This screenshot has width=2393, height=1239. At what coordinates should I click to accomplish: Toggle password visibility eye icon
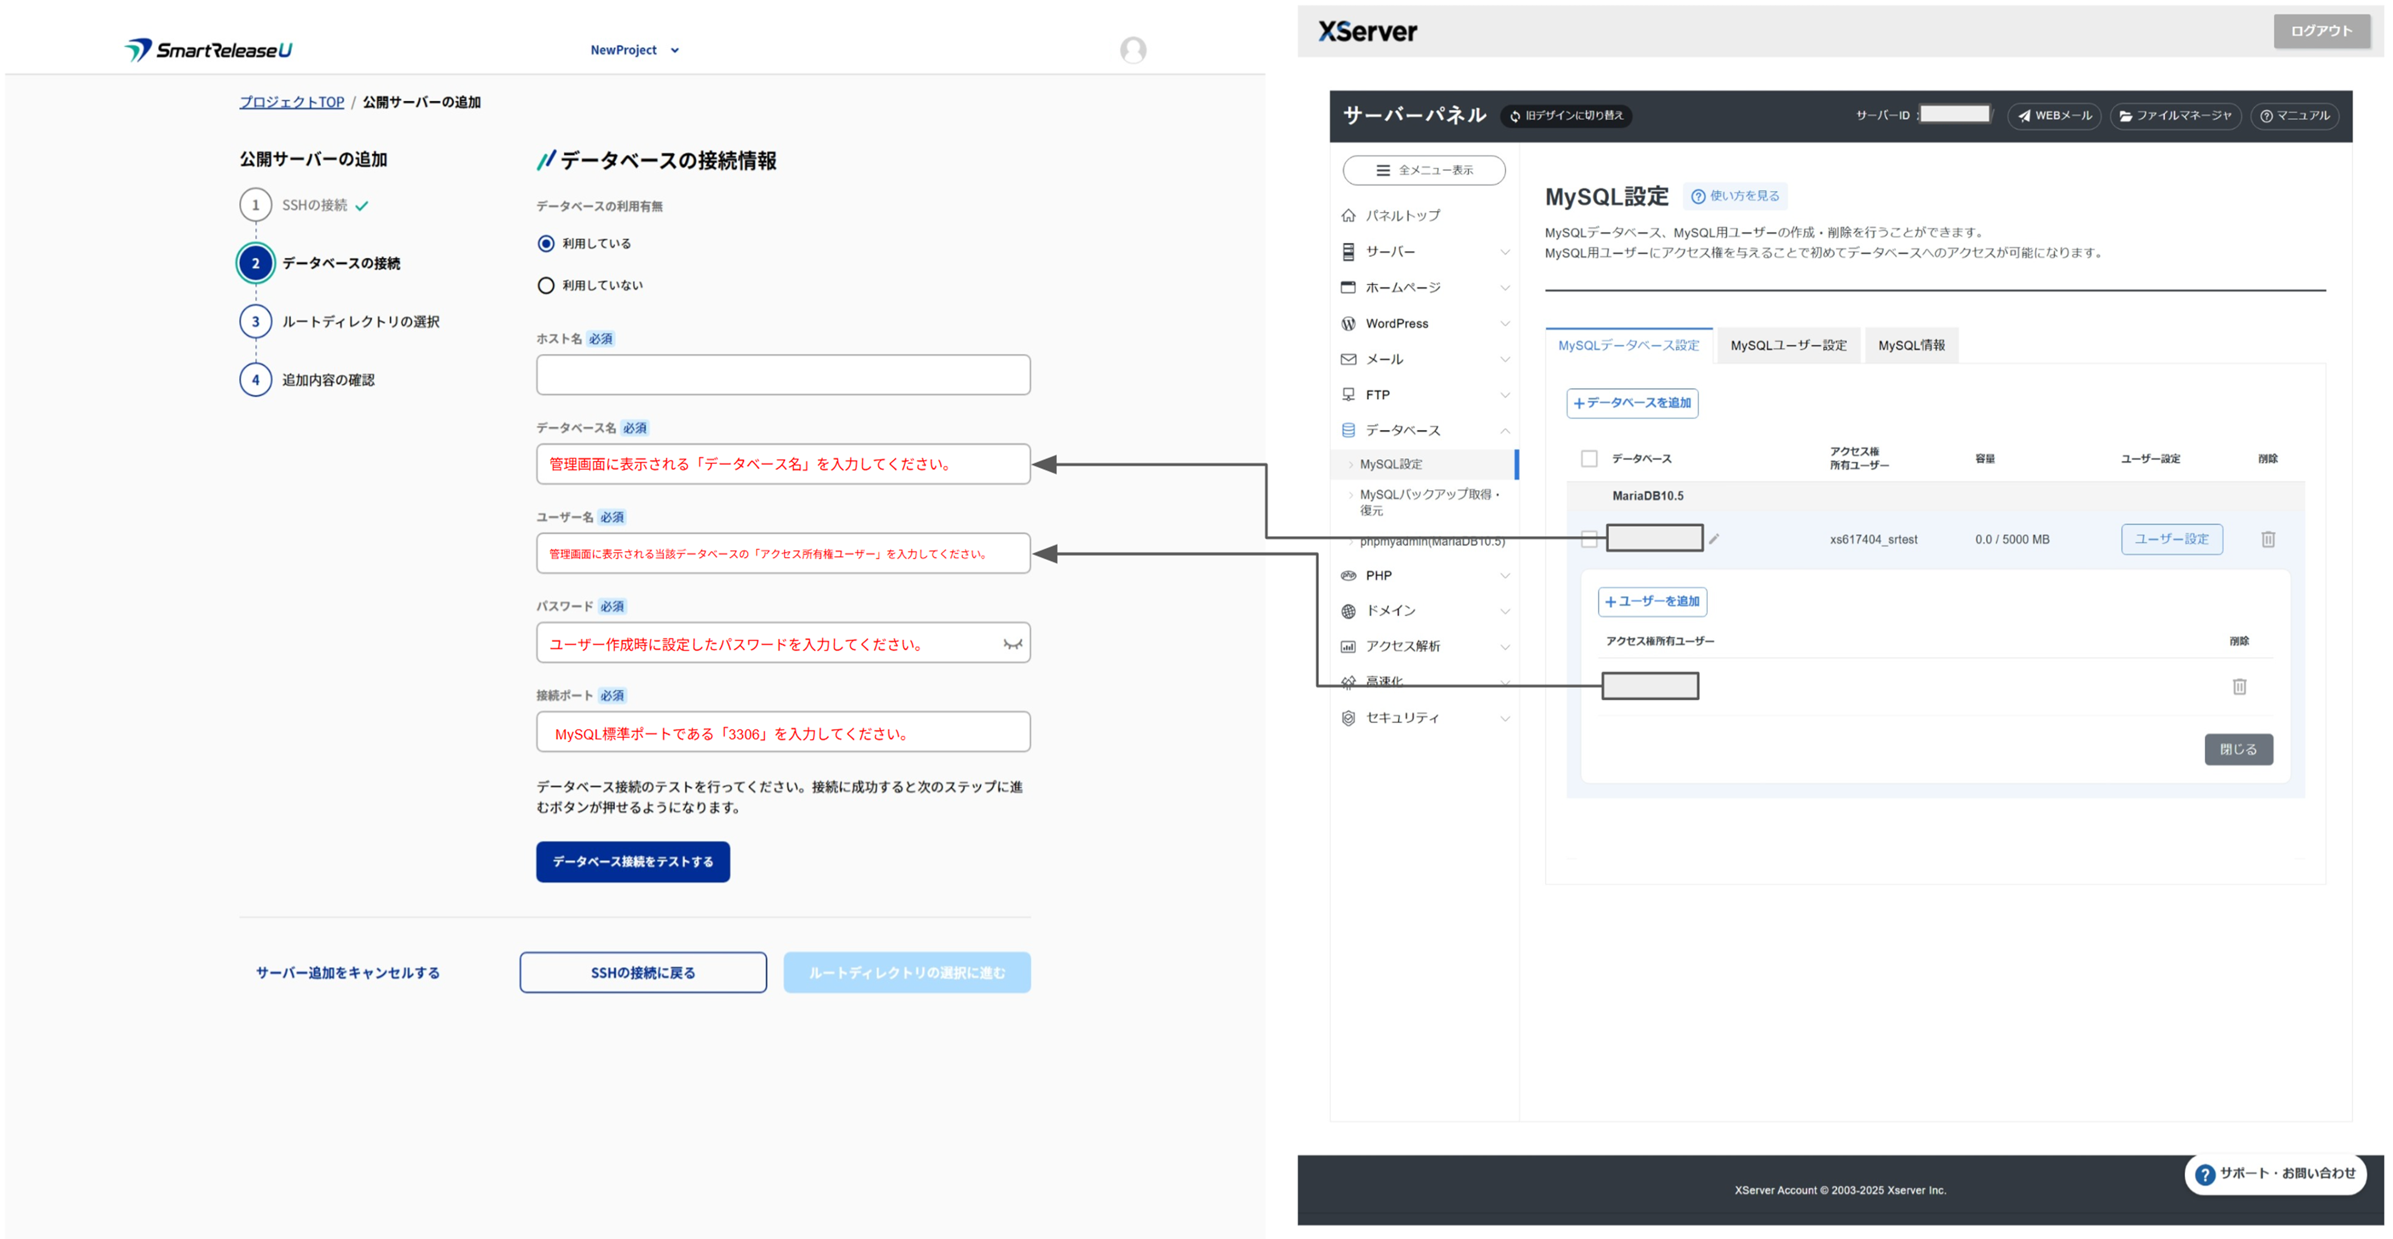tap(1012, 643)
